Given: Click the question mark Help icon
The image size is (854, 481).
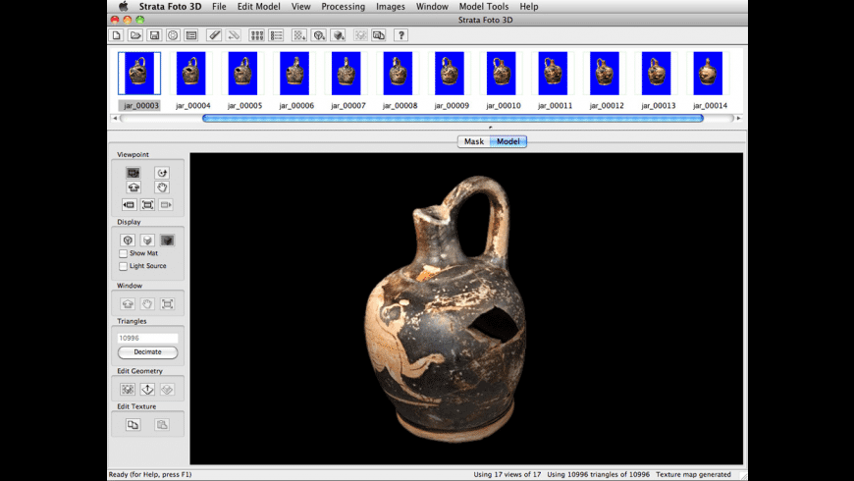Looking at the screenshot, I should [400, 35].
